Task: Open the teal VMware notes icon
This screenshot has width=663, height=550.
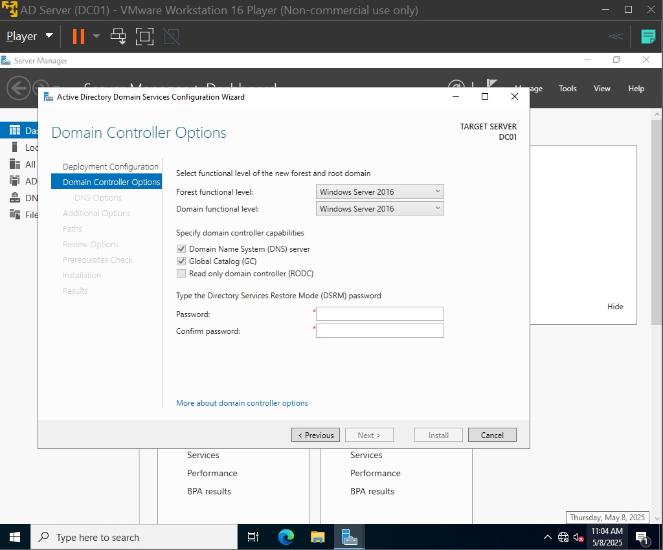Action: 647,36
